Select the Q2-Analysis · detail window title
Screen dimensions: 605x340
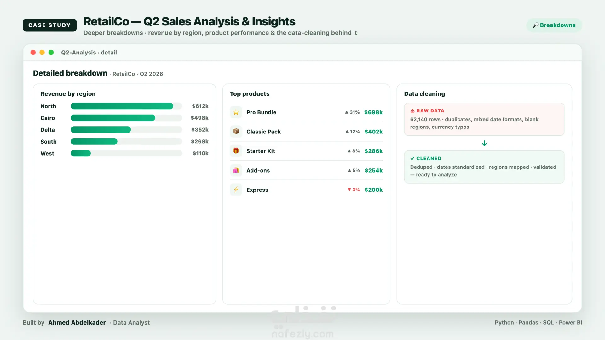pyautogui.click(x=89, y=53)
